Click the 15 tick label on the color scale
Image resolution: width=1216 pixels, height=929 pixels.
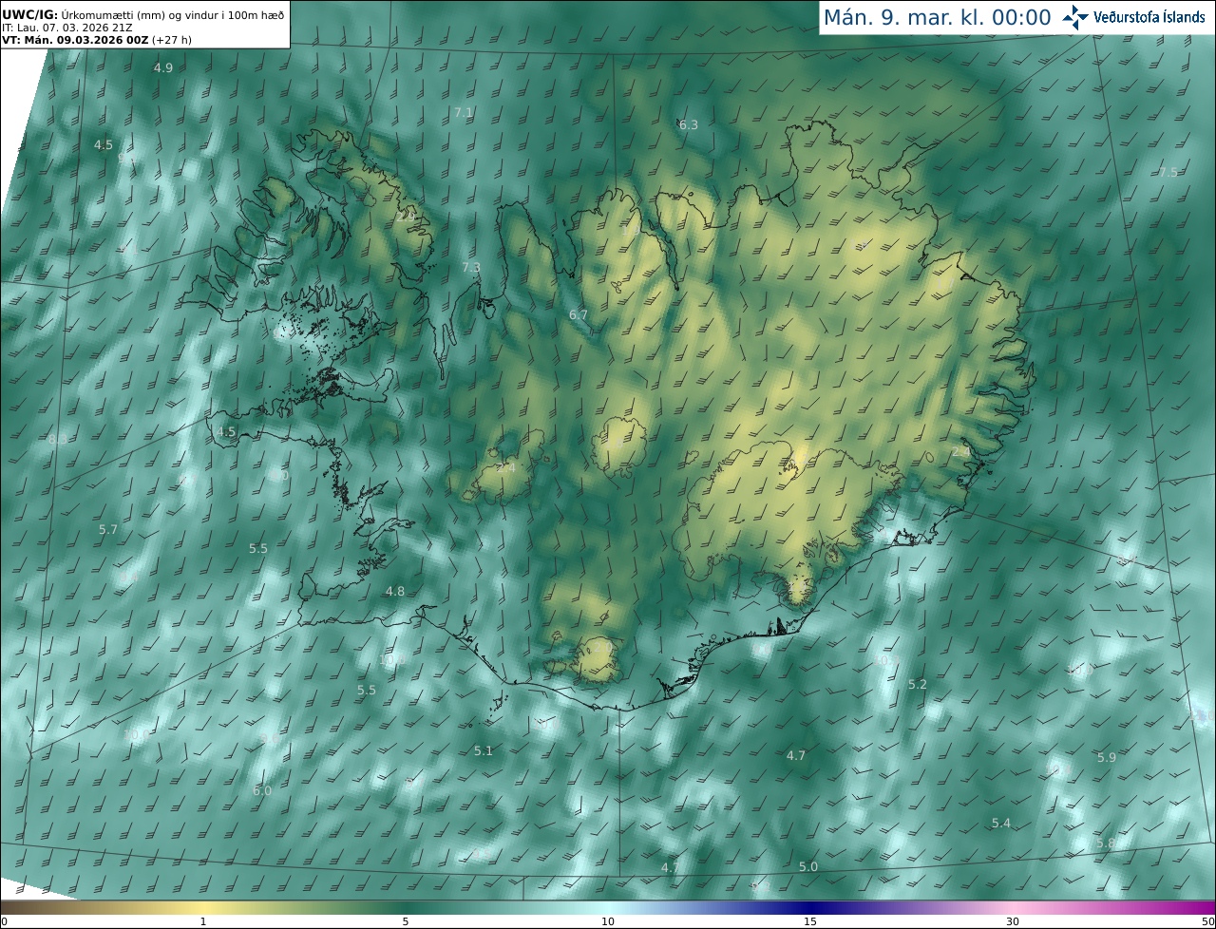tap(810, 921)
